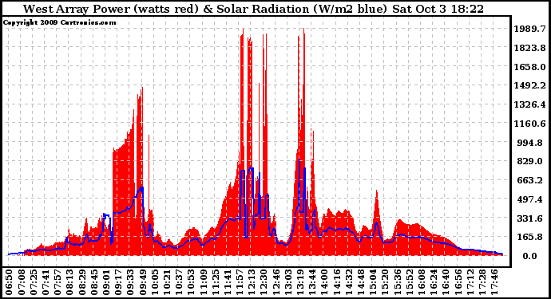Click the 14:32 time label
The image size is (551, 299).
[349, 282]
